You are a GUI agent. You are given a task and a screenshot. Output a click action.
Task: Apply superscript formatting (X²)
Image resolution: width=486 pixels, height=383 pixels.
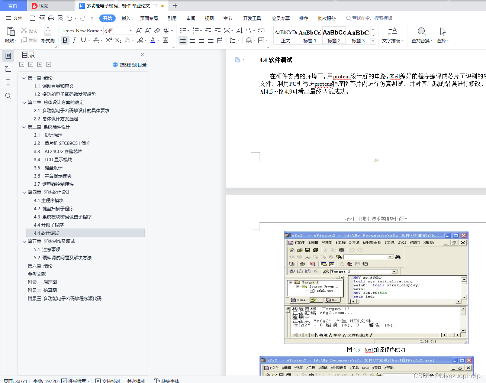tap(108, 40)
